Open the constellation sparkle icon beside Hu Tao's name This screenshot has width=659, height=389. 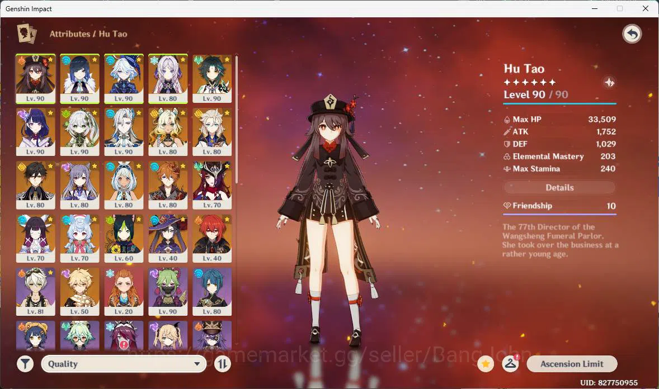tap(609, 82)
